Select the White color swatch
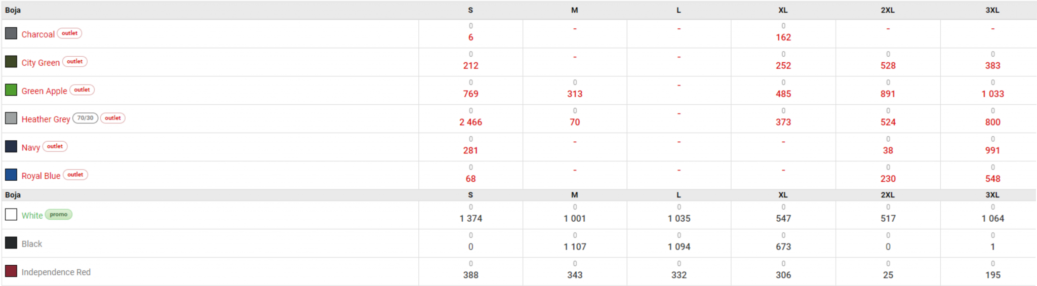This screenshot has height=286, width=1037. pyautogui.click(x=11, y=215)
